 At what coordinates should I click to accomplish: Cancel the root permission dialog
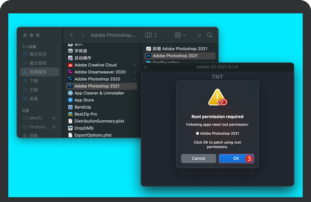click(198, 158)
